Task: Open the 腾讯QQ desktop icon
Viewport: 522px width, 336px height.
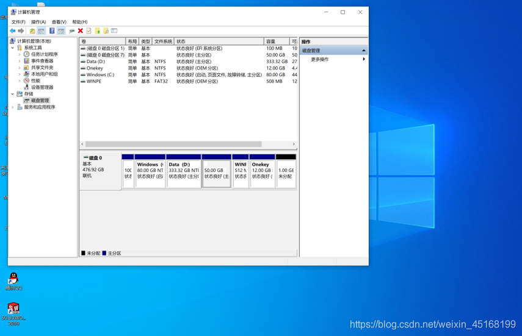Action: click(x=13, y=282)
